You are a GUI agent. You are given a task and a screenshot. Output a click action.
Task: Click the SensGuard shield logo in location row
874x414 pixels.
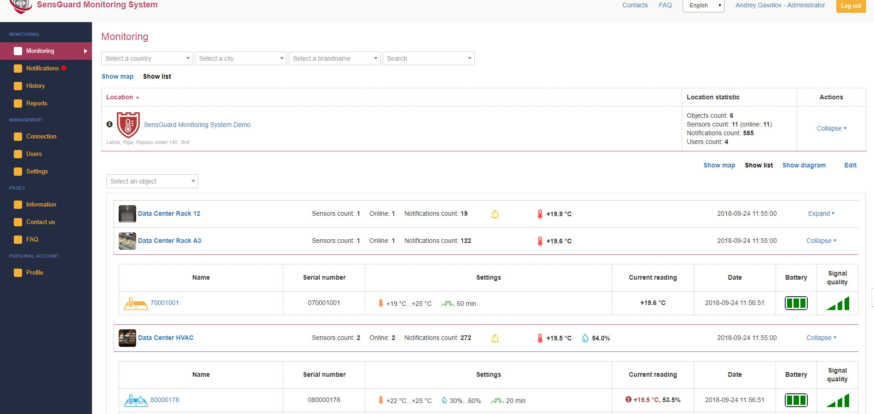pos(128,125)
